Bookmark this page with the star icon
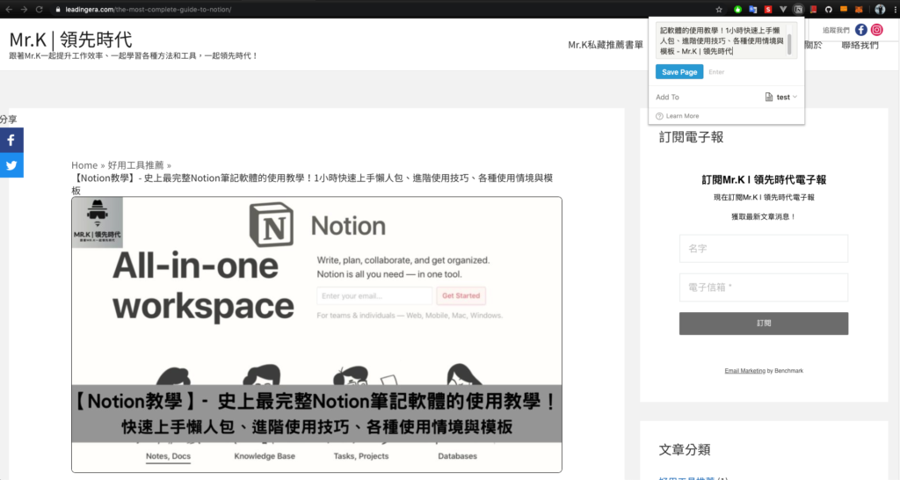The width and height of the screenshot is (900, 480). tap(719, 9)
